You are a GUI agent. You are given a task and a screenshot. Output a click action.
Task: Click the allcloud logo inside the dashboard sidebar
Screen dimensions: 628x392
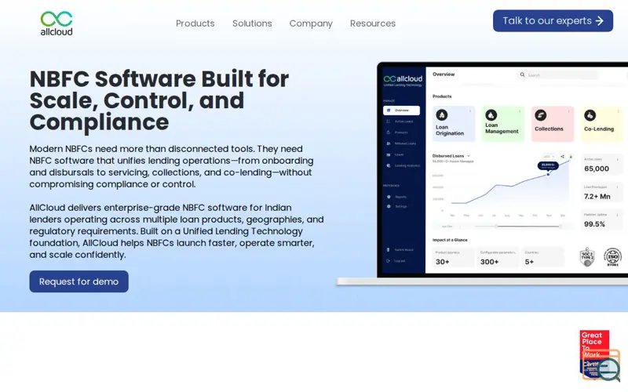point(403,80)
